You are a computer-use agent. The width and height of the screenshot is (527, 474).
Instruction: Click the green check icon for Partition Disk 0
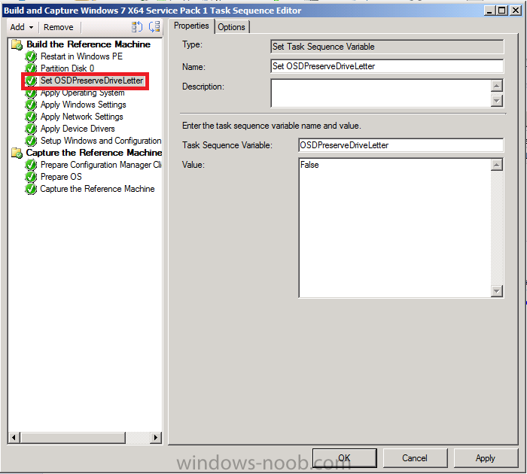tap(31, 68)
